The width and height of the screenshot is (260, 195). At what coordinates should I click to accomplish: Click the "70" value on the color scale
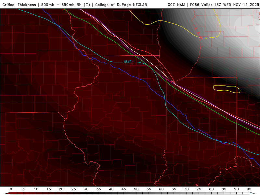tap(186, 189)
